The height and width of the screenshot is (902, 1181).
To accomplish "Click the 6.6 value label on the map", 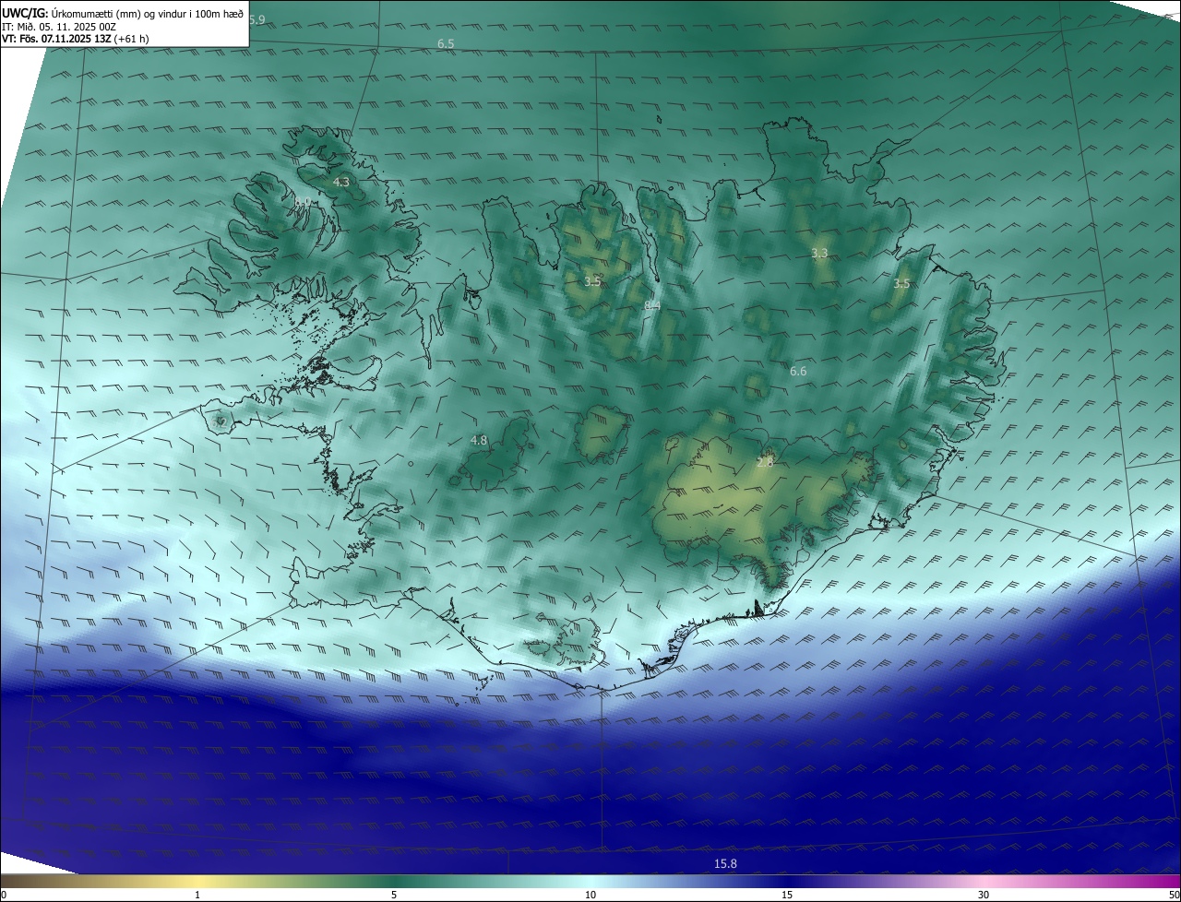I will [798, 371].
